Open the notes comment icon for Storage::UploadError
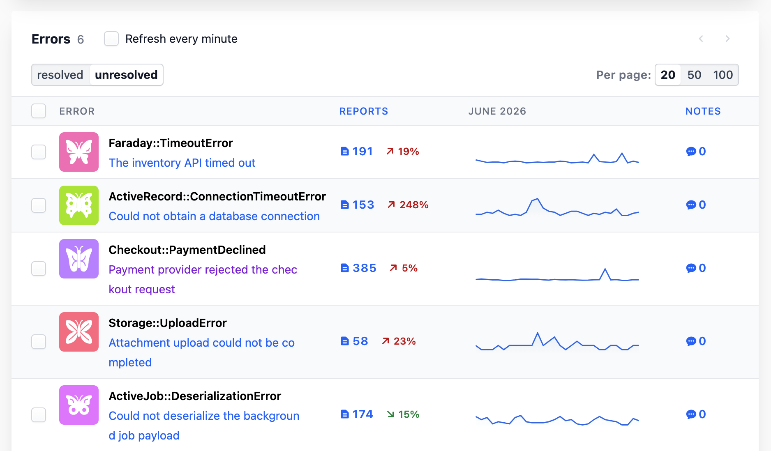This screenshot has width=771, height=451. click(x=691, y=341)
